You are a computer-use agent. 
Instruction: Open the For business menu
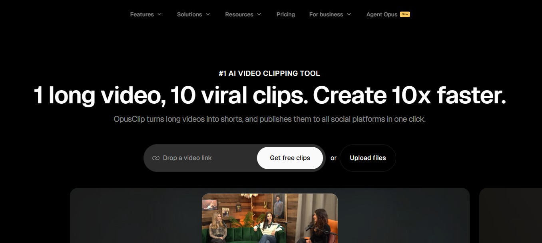[x=326, y=14]
